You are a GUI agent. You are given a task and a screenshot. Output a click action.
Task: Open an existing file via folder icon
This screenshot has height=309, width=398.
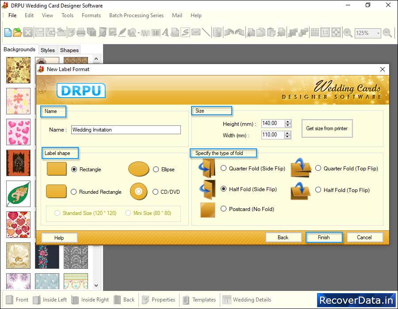[x=17, y=33]
